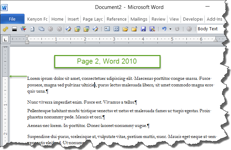Screen dimensions: 231x150
Task: Click the closed folder with arrow icon
Action: [x=134, y=29]
